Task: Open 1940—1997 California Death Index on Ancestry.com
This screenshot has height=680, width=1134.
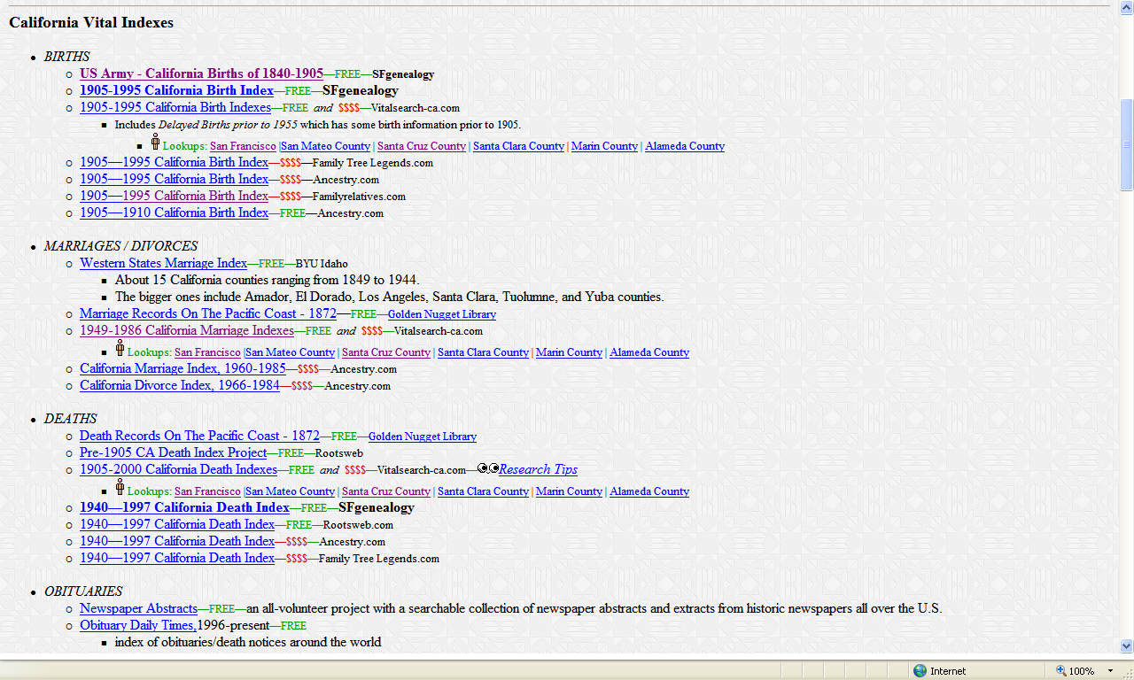Action: 177,541
